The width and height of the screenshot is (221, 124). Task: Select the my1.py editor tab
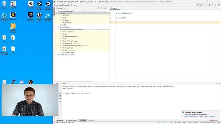tap(115, 8)
